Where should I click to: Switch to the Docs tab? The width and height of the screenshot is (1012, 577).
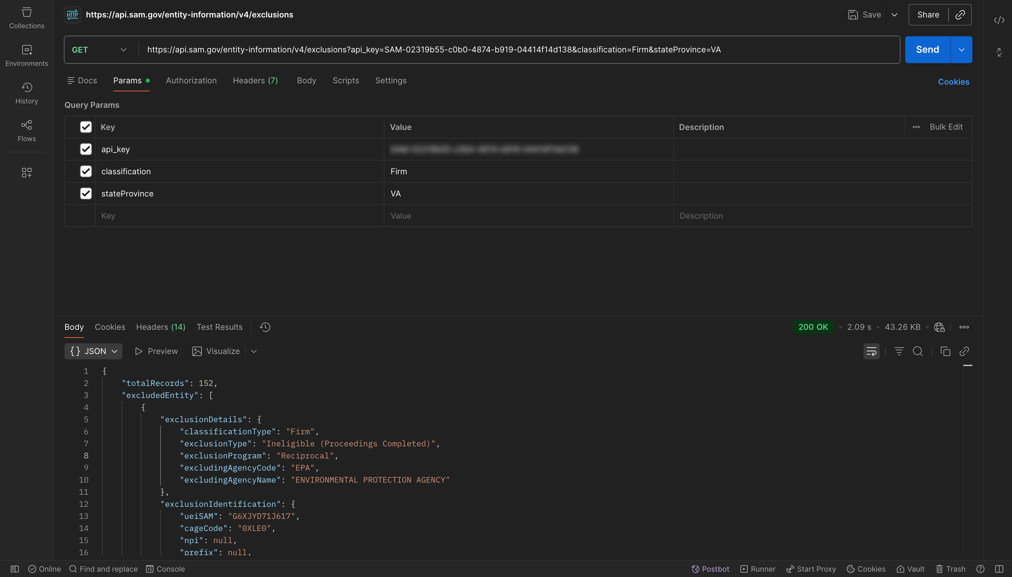click(82, 81)
